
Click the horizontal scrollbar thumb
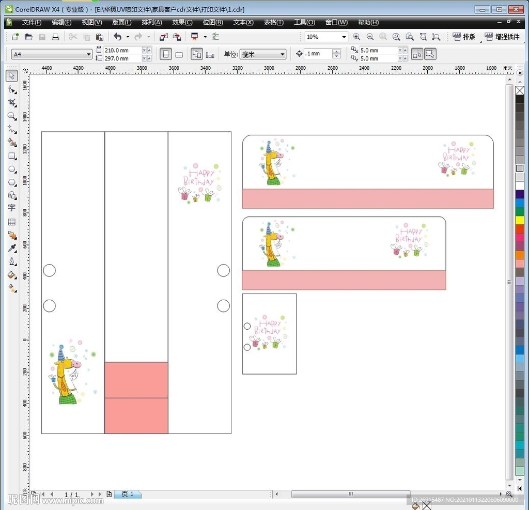(351, 494)
